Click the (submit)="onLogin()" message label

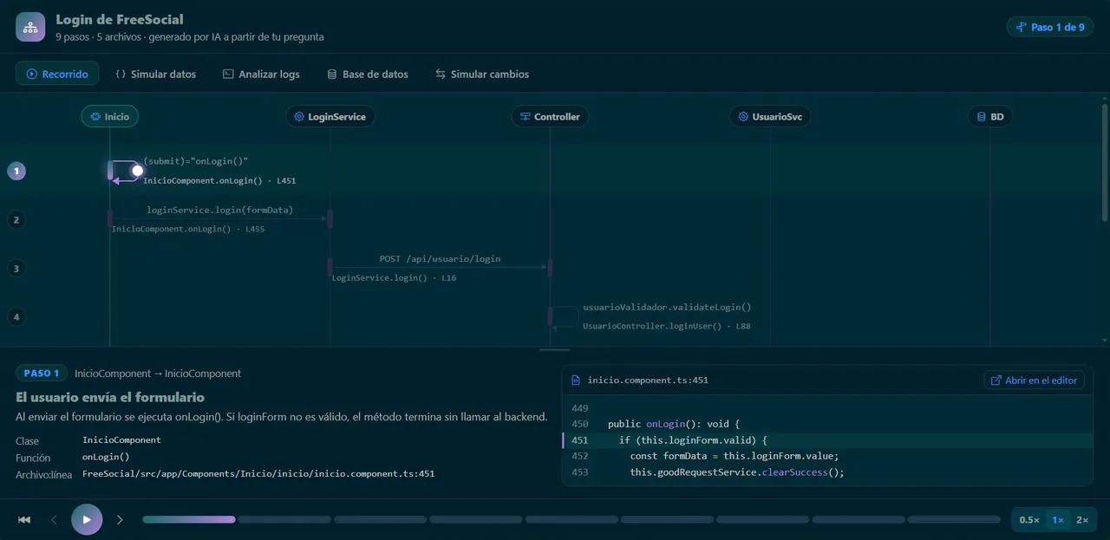coord(196,161)
